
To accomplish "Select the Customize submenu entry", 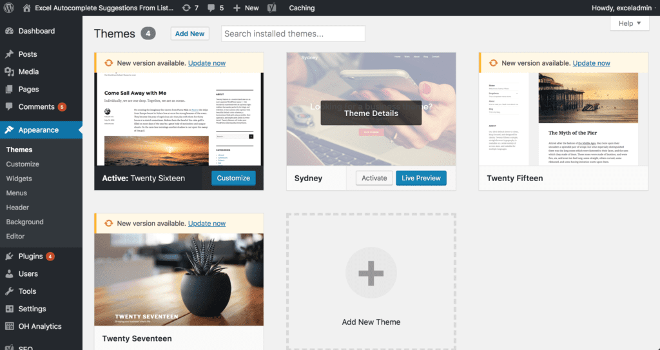I will 23,164.
